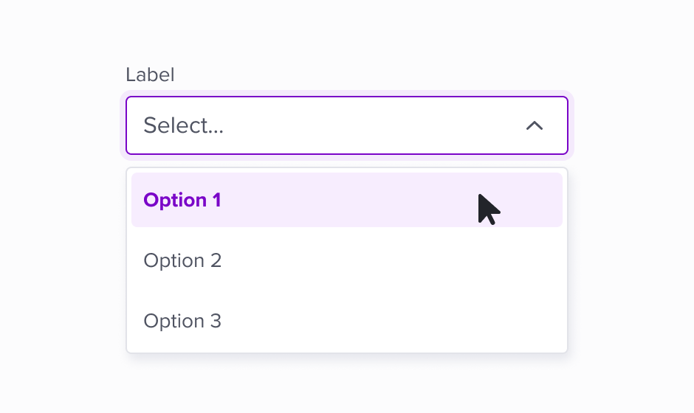This screenshot has height=413, width=694.
Task: Choose the bold purple Option 1 text
Action: coord(182,200)
